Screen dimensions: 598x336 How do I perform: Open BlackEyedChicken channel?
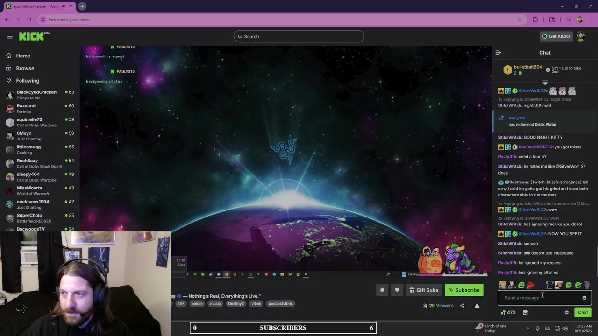click(40, 95)
